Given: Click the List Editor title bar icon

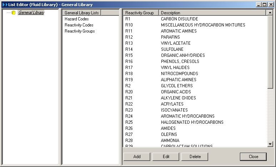Looking at the screenshot, I should click(x=5, y=5).
